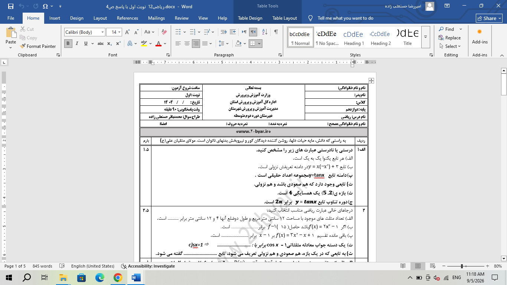Image resolution: width=507 pixels, height=285 pixels.
Task: Open the Table Design tab
Action: pyautogui.click(x=250, y=18)
